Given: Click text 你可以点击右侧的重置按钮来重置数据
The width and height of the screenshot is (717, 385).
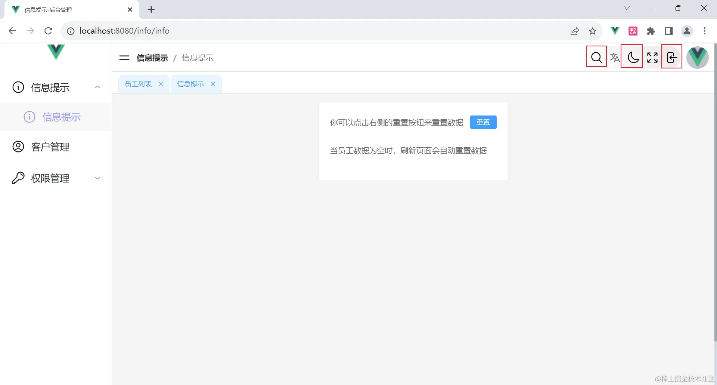Looking at the screenshot, I should click(397, 123).
